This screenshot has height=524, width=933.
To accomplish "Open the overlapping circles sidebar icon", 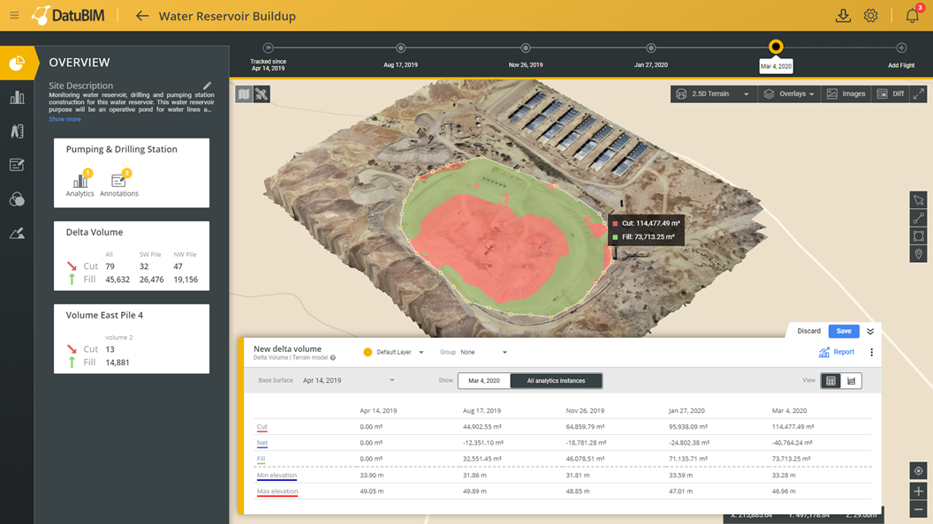I will point(18,199).
